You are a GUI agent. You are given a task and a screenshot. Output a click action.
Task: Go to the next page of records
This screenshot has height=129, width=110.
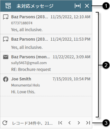(x=79, y=123)
